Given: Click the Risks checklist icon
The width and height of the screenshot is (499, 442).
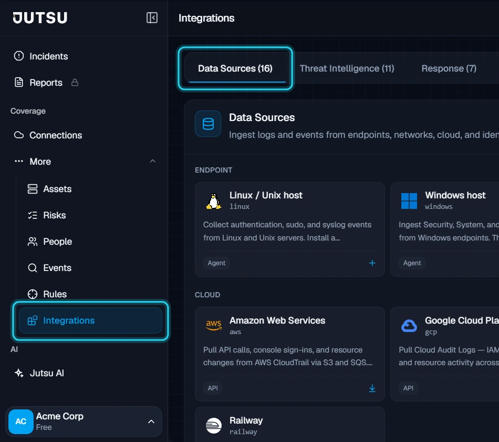Looking at the screenshot, I should pyautogui.click(x=33, y=215).
